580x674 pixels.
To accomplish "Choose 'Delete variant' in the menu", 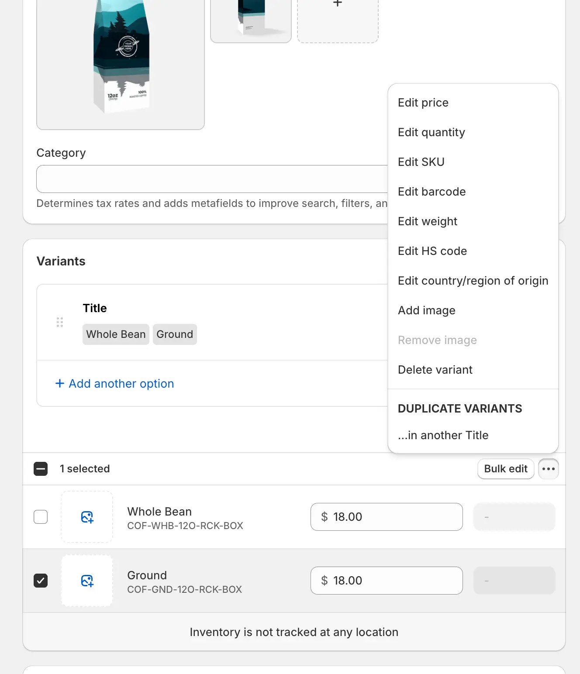I will point(435,370).
